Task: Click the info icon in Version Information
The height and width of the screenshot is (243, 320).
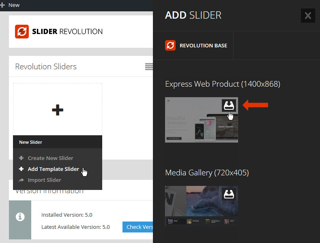Action: (x=20, y=217)
